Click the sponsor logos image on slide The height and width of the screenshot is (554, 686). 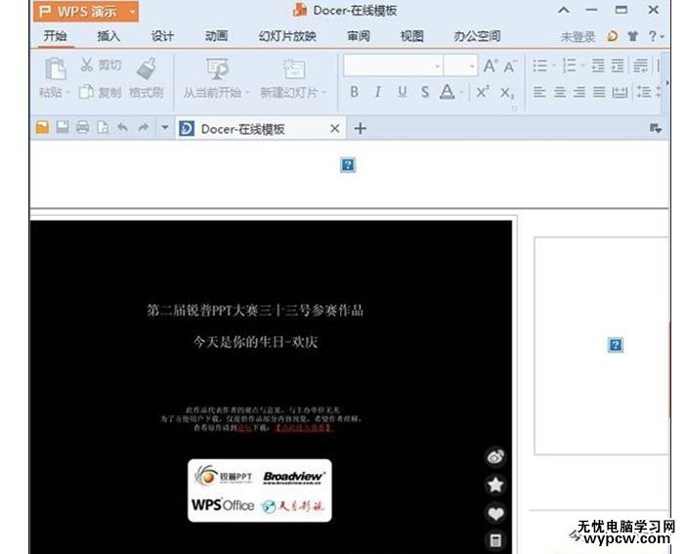click(260, 490)
